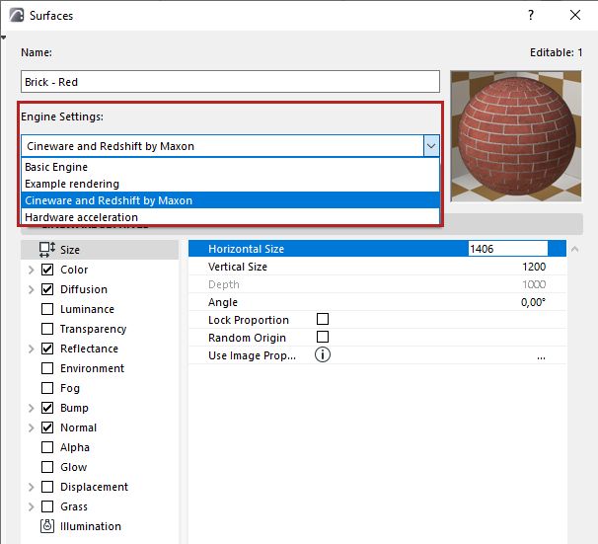Click the Horizontal Size value field 1406
The height and width of the screenshot is (544, 598).
508,249
